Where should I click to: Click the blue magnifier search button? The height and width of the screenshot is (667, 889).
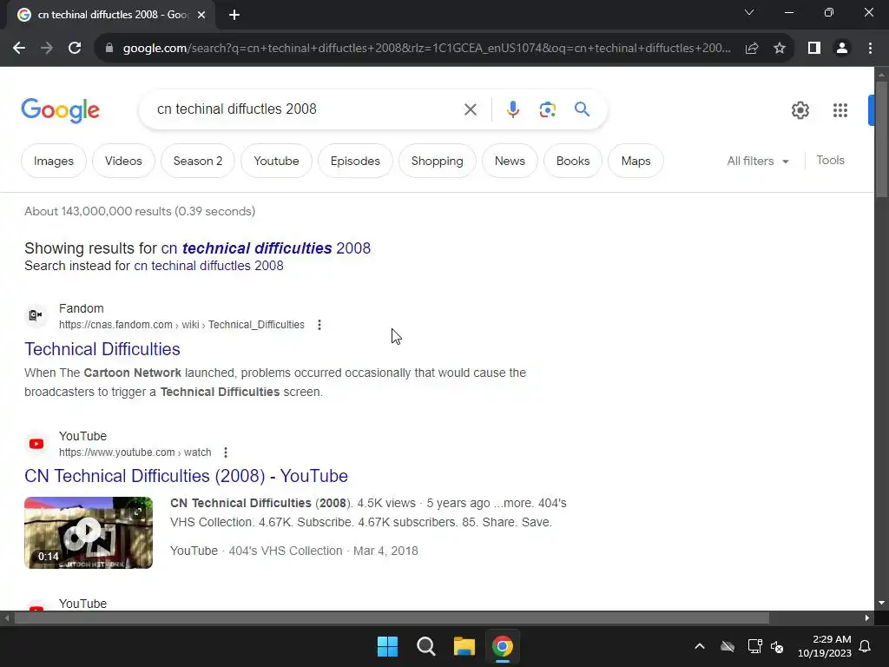tap(582, 109)
